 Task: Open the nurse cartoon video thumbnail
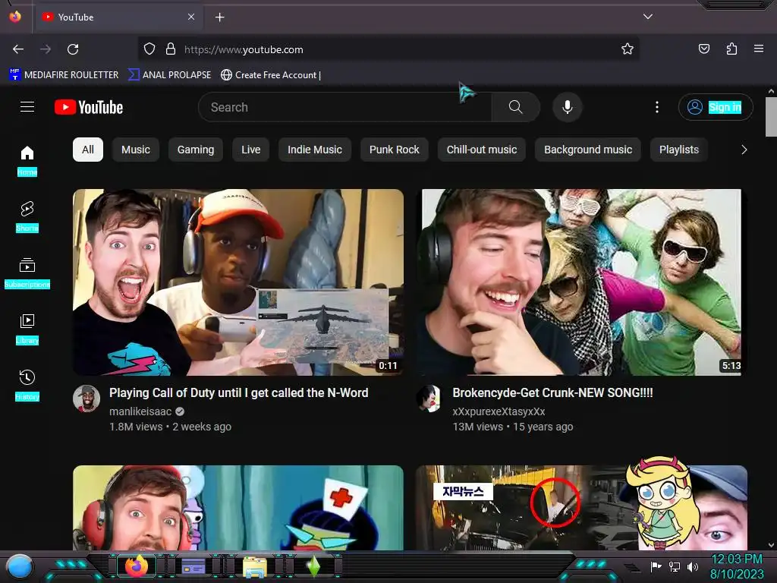pos(238,508)
